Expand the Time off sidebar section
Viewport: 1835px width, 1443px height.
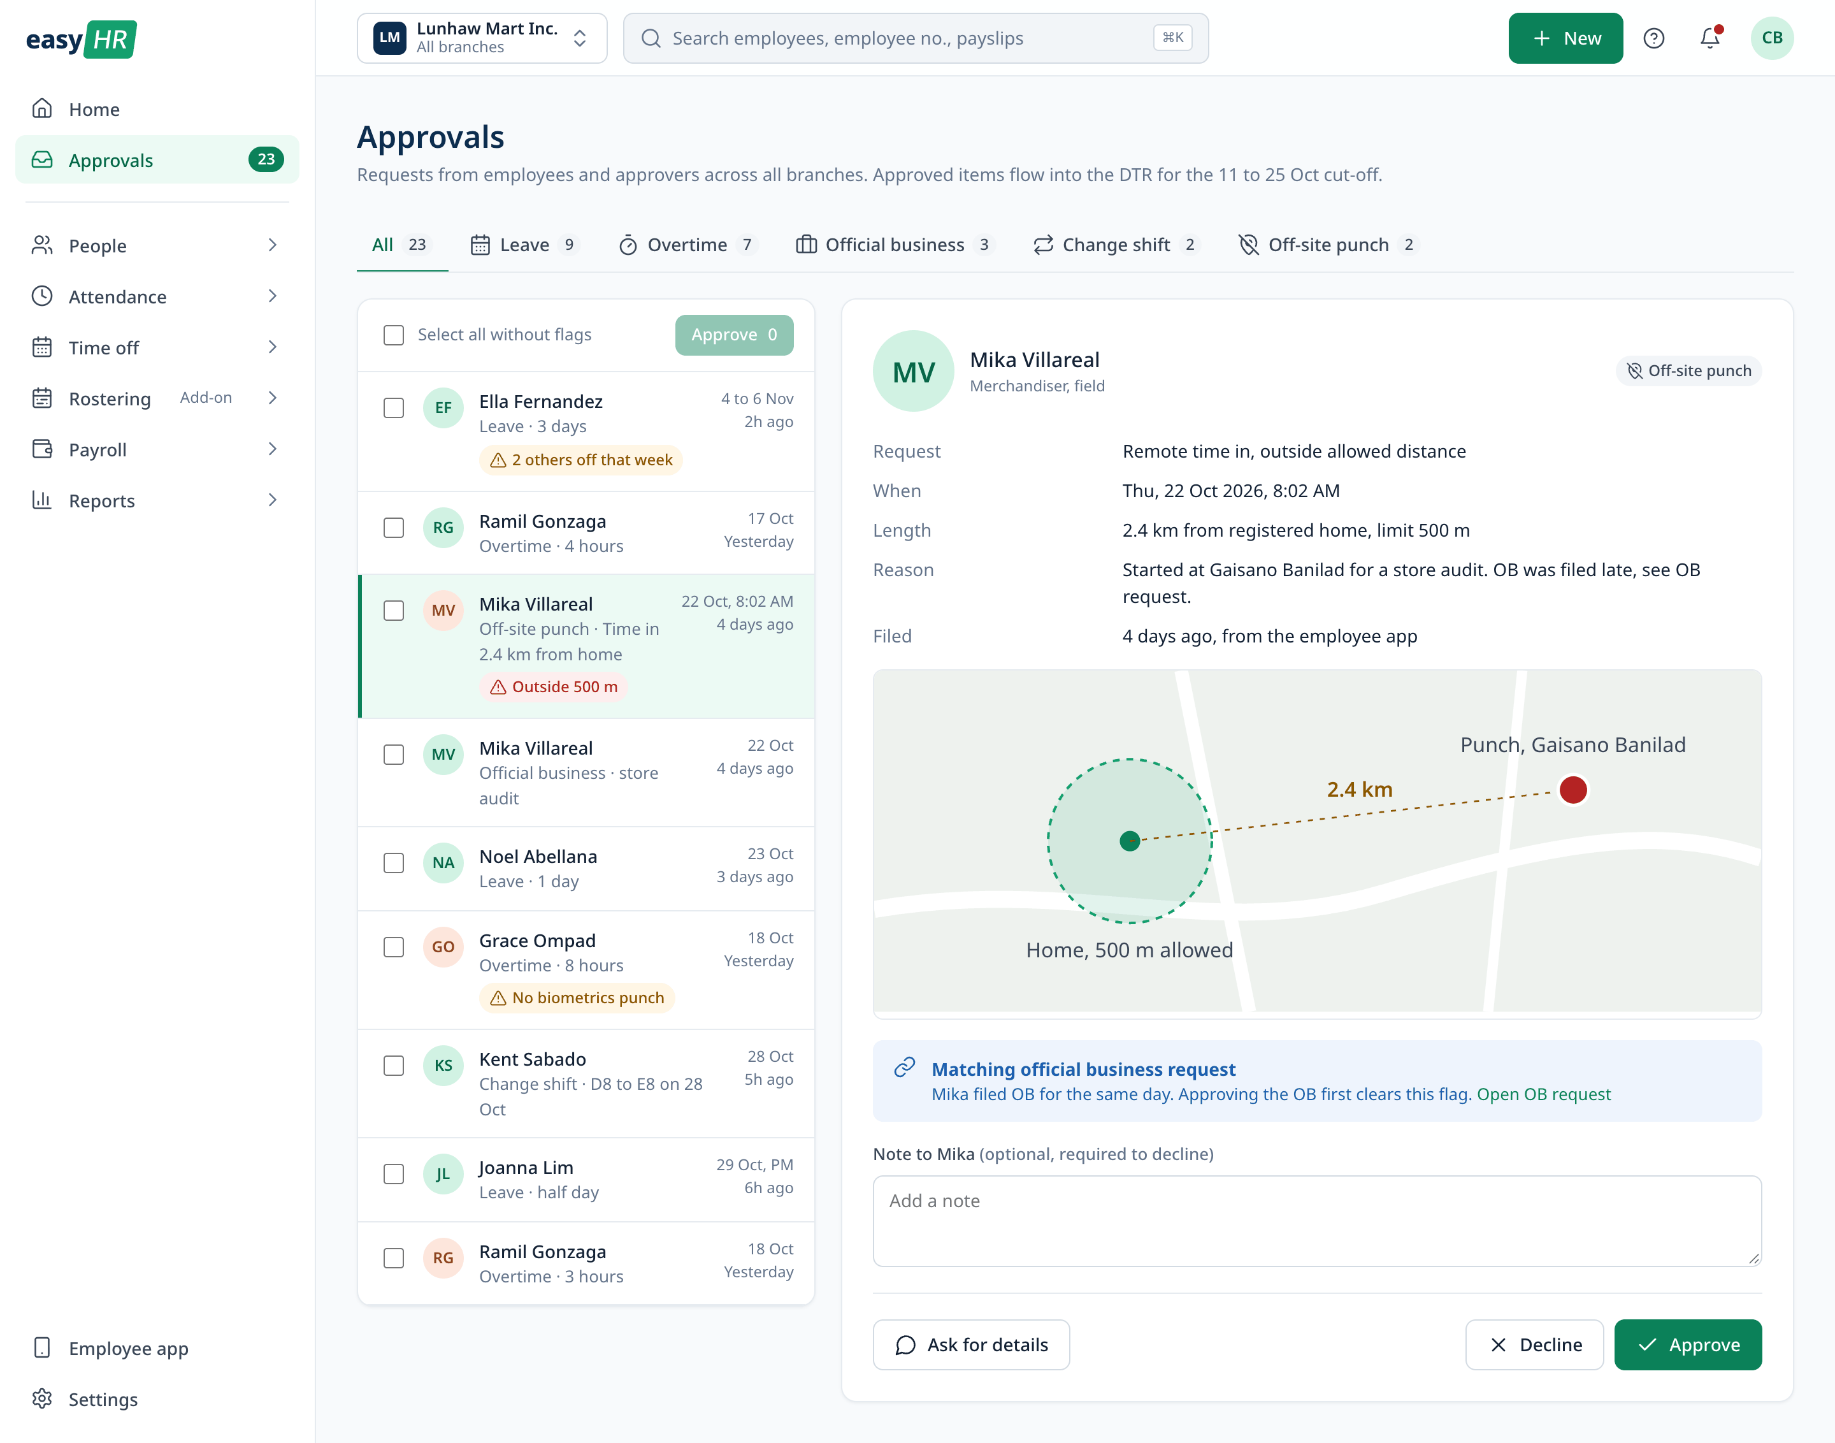point(157,347)
